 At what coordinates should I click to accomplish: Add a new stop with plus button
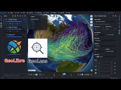[x=115, y=60]
